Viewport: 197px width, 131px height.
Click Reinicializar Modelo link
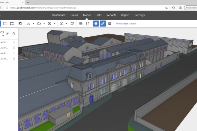pos(126,24)
